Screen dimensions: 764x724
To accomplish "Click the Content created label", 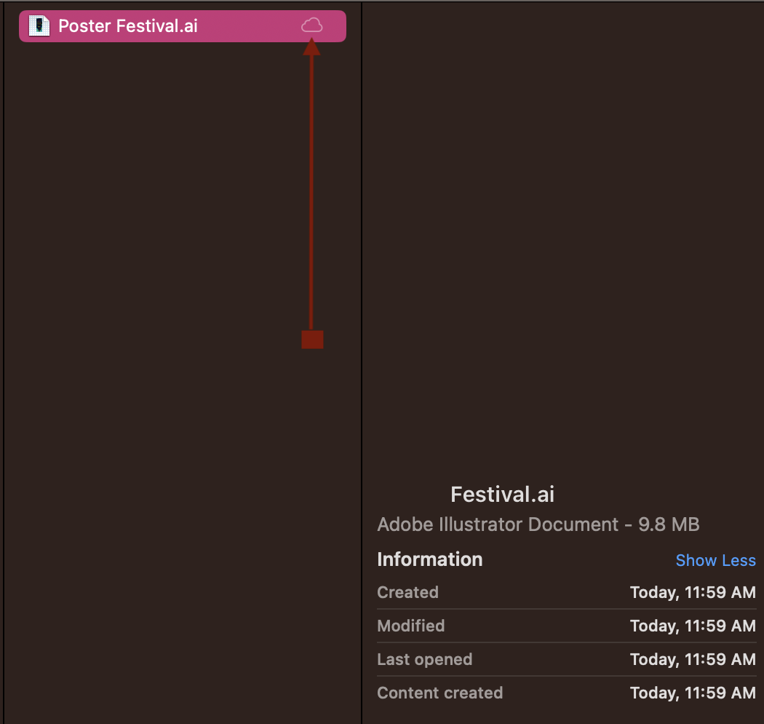I will pyautogui.click(x=439, y=693).
